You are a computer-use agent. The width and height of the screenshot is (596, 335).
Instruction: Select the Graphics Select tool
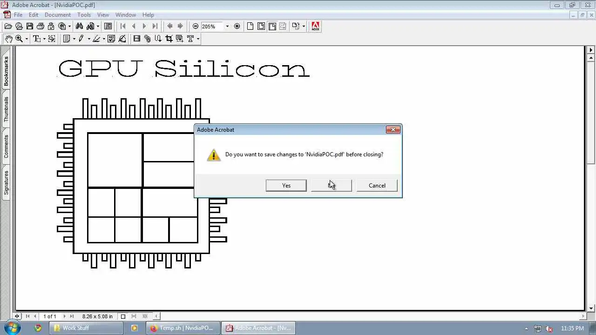[x=52, y=39]
